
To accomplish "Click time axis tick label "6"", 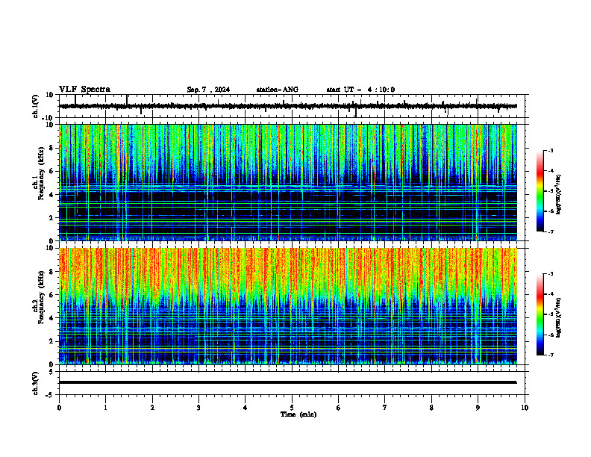I will click(338, 408).
